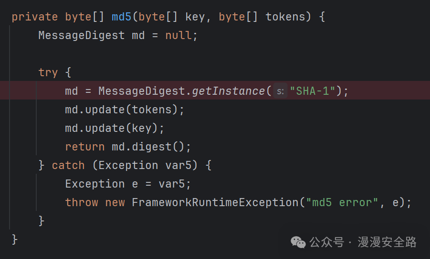Click the "s:" parameter hint inlay
This screenshot has height=259, width=430.
tap(281, 91)
